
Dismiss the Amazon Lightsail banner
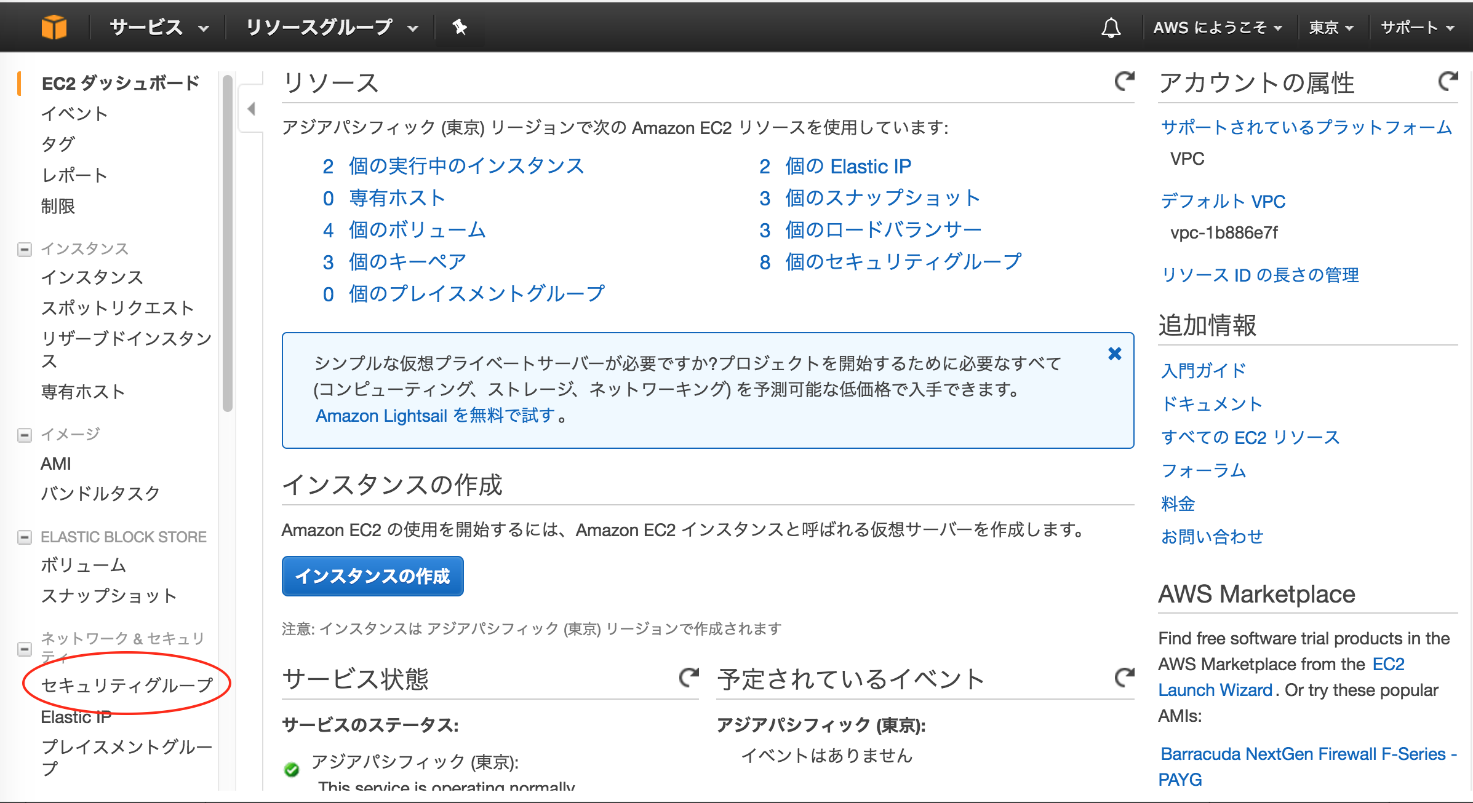pos(1114,354)
